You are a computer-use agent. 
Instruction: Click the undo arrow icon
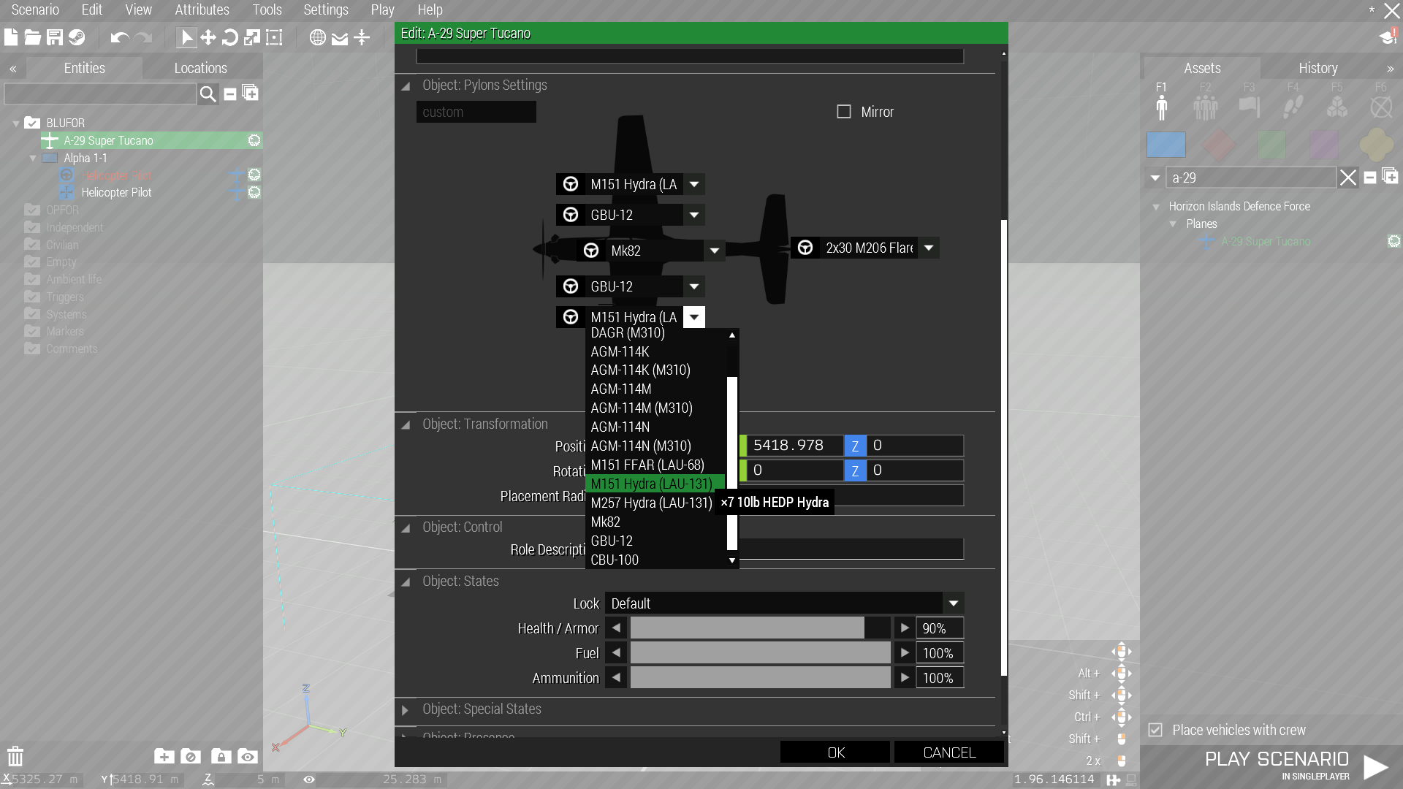point(119,37)
